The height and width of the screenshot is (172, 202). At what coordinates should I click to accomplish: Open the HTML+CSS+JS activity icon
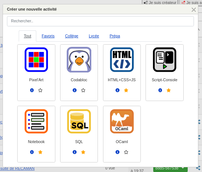[122, 60]
